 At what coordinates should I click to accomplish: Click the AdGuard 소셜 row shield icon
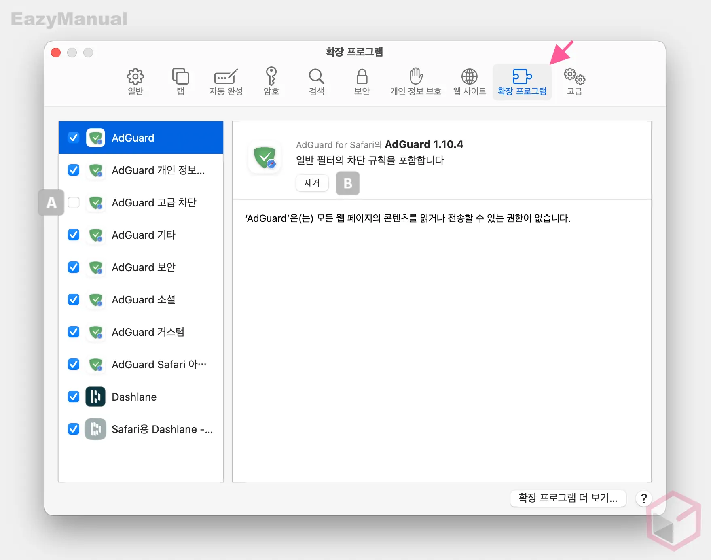pyautogui.click(x=96, y=300)
